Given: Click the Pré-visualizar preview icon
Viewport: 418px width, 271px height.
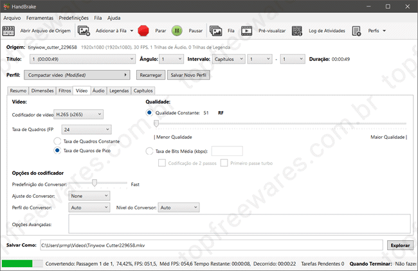Looking at the screenshot, I should pos(247,30).
